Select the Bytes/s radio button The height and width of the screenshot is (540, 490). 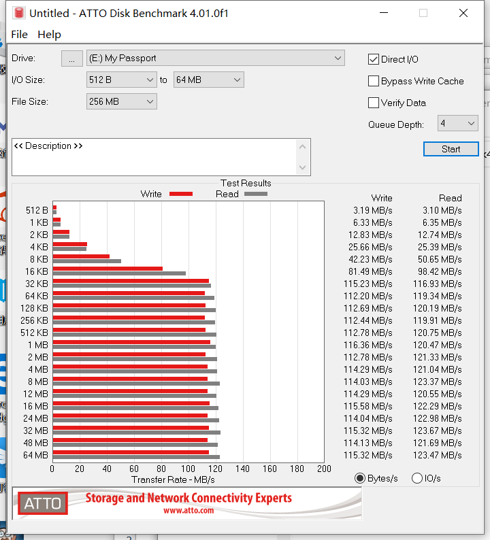360,478
